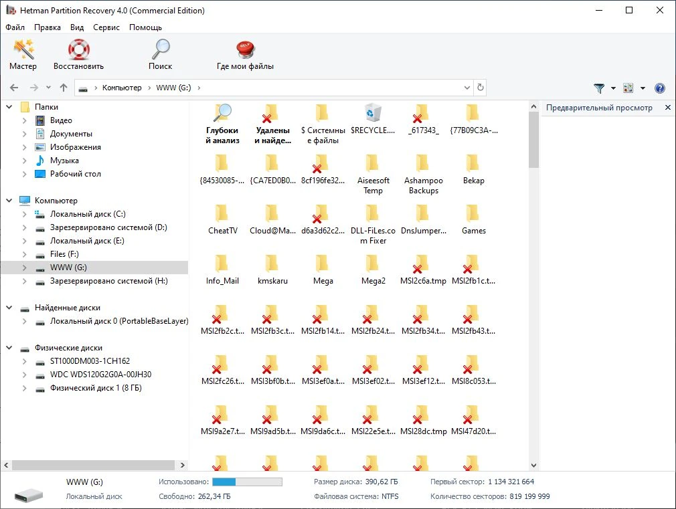Open the Сервис menu
This screenshot has width=676, height=509.
[x=106, y=27]
